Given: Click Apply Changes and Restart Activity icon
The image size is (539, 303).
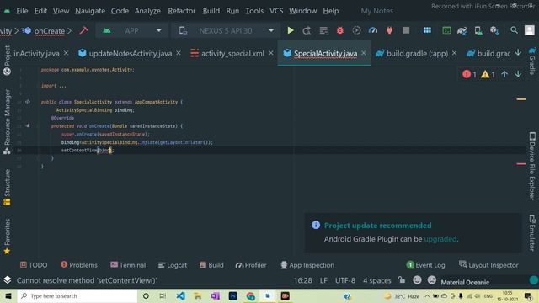Looking at the screenshot, I should [x=307, y=30].
